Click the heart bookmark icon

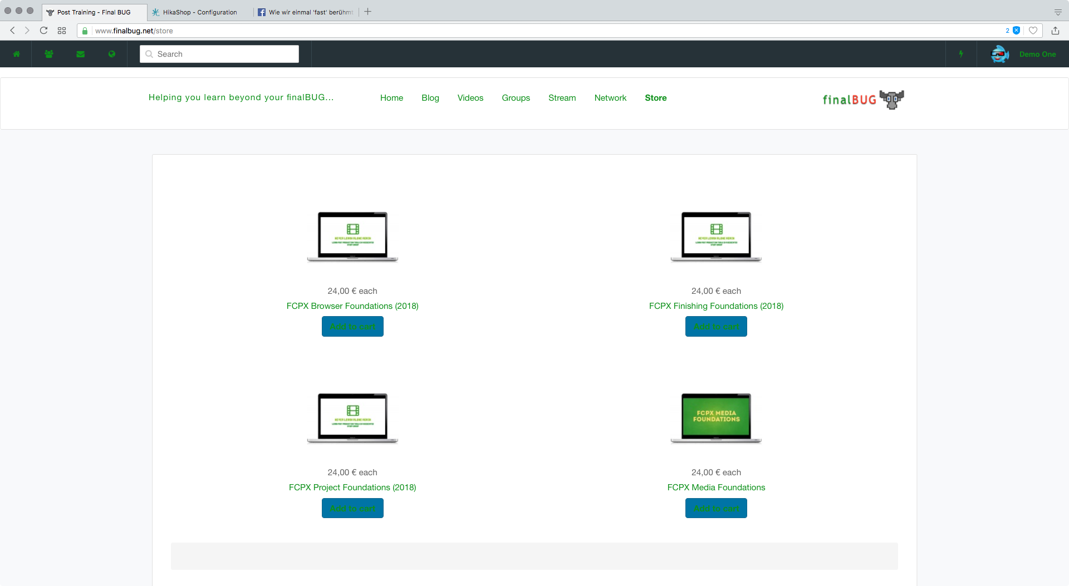tap(1033, 31)
